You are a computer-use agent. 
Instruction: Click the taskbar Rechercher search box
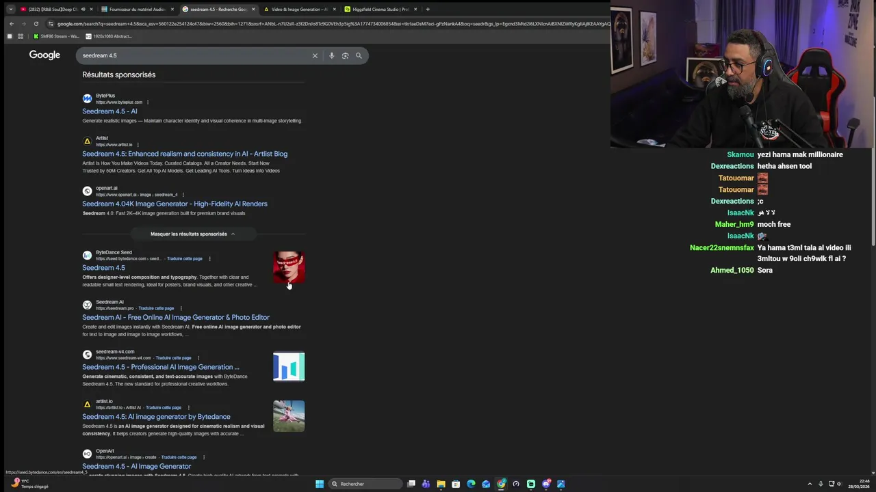365,484
